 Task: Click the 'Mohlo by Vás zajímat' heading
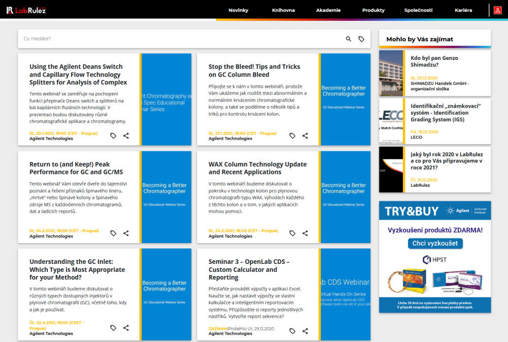[420, 39]
